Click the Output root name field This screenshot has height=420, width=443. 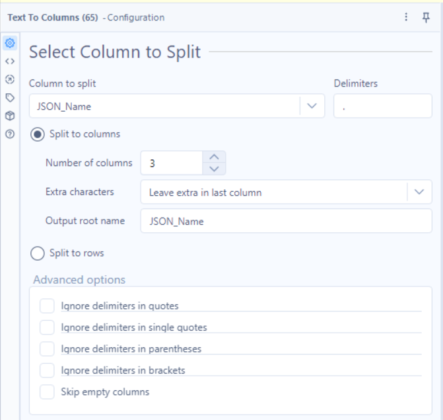coord(286,222)
